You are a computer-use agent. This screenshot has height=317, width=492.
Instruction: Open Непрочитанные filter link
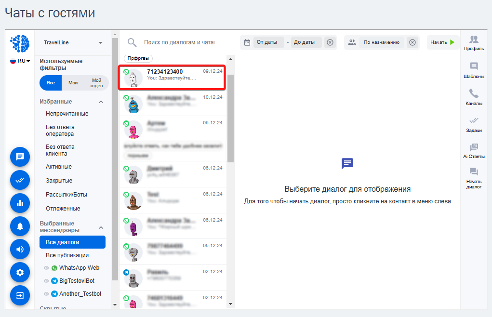(67, 114)
